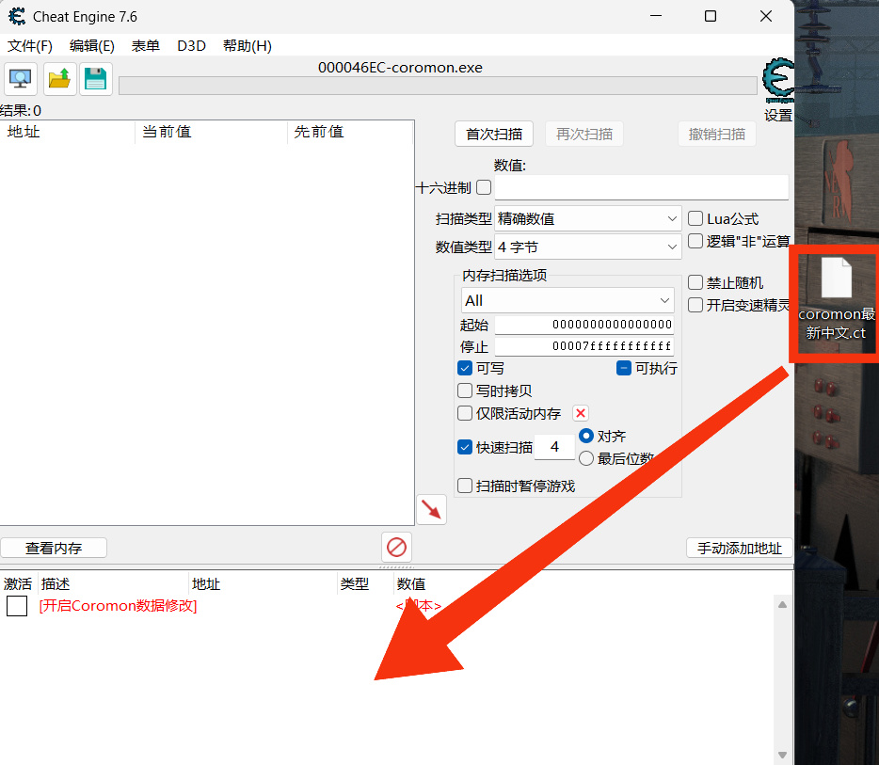Open the process selector monitor icon
Viewport: 879px width, 765px height.
coord(21,79)
